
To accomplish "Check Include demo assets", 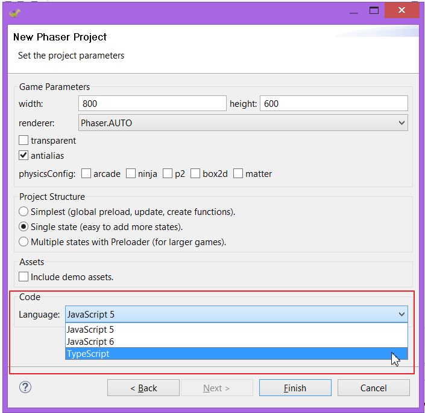I will (24, 277).
